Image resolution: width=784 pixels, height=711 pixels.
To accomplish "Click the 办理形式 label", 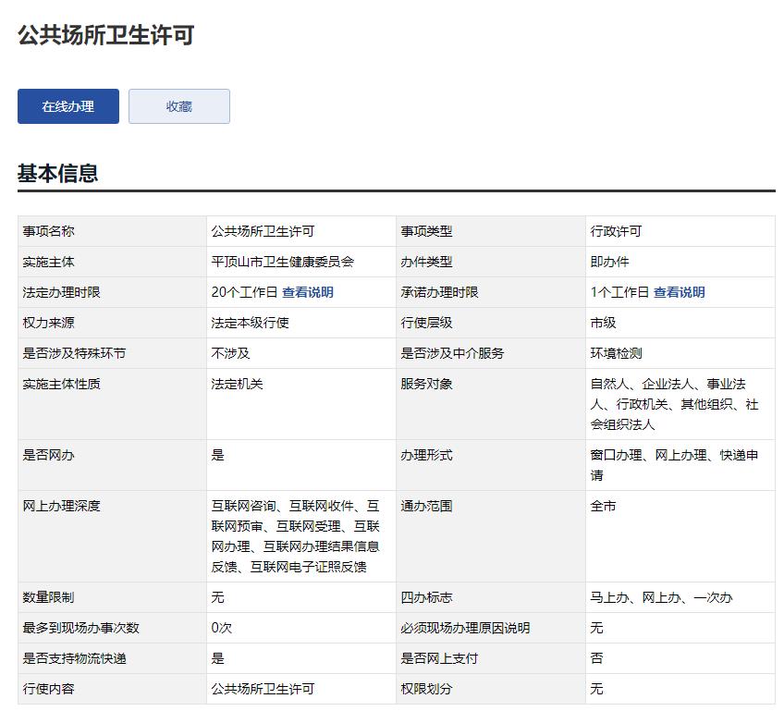I will (x=426, y=455).
